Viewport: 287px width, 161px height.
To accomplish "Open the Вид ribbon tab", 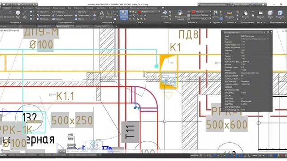I will [x=70, y=8].
